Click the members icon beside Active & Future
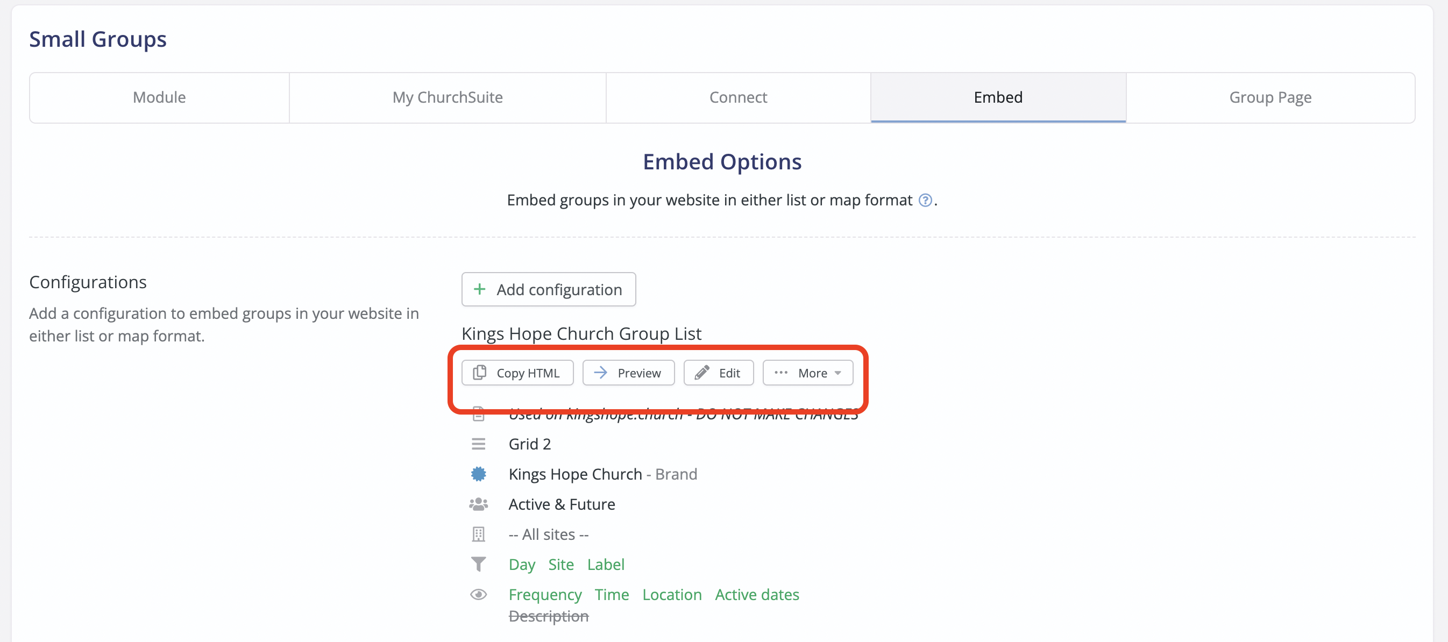This screenshot has height=642, width=1448. tap(478, 504)
